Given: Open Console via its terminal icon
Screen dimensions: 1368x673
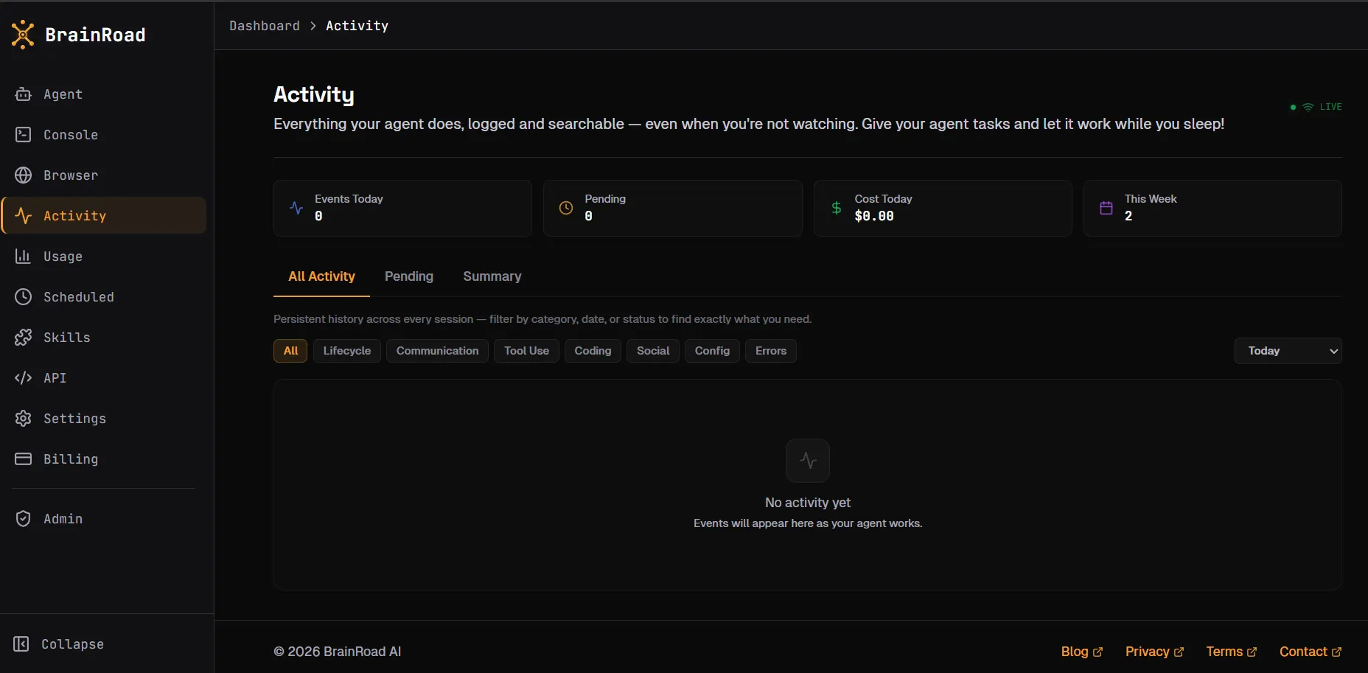Looking at the screenshot, I should click(24, 135).
